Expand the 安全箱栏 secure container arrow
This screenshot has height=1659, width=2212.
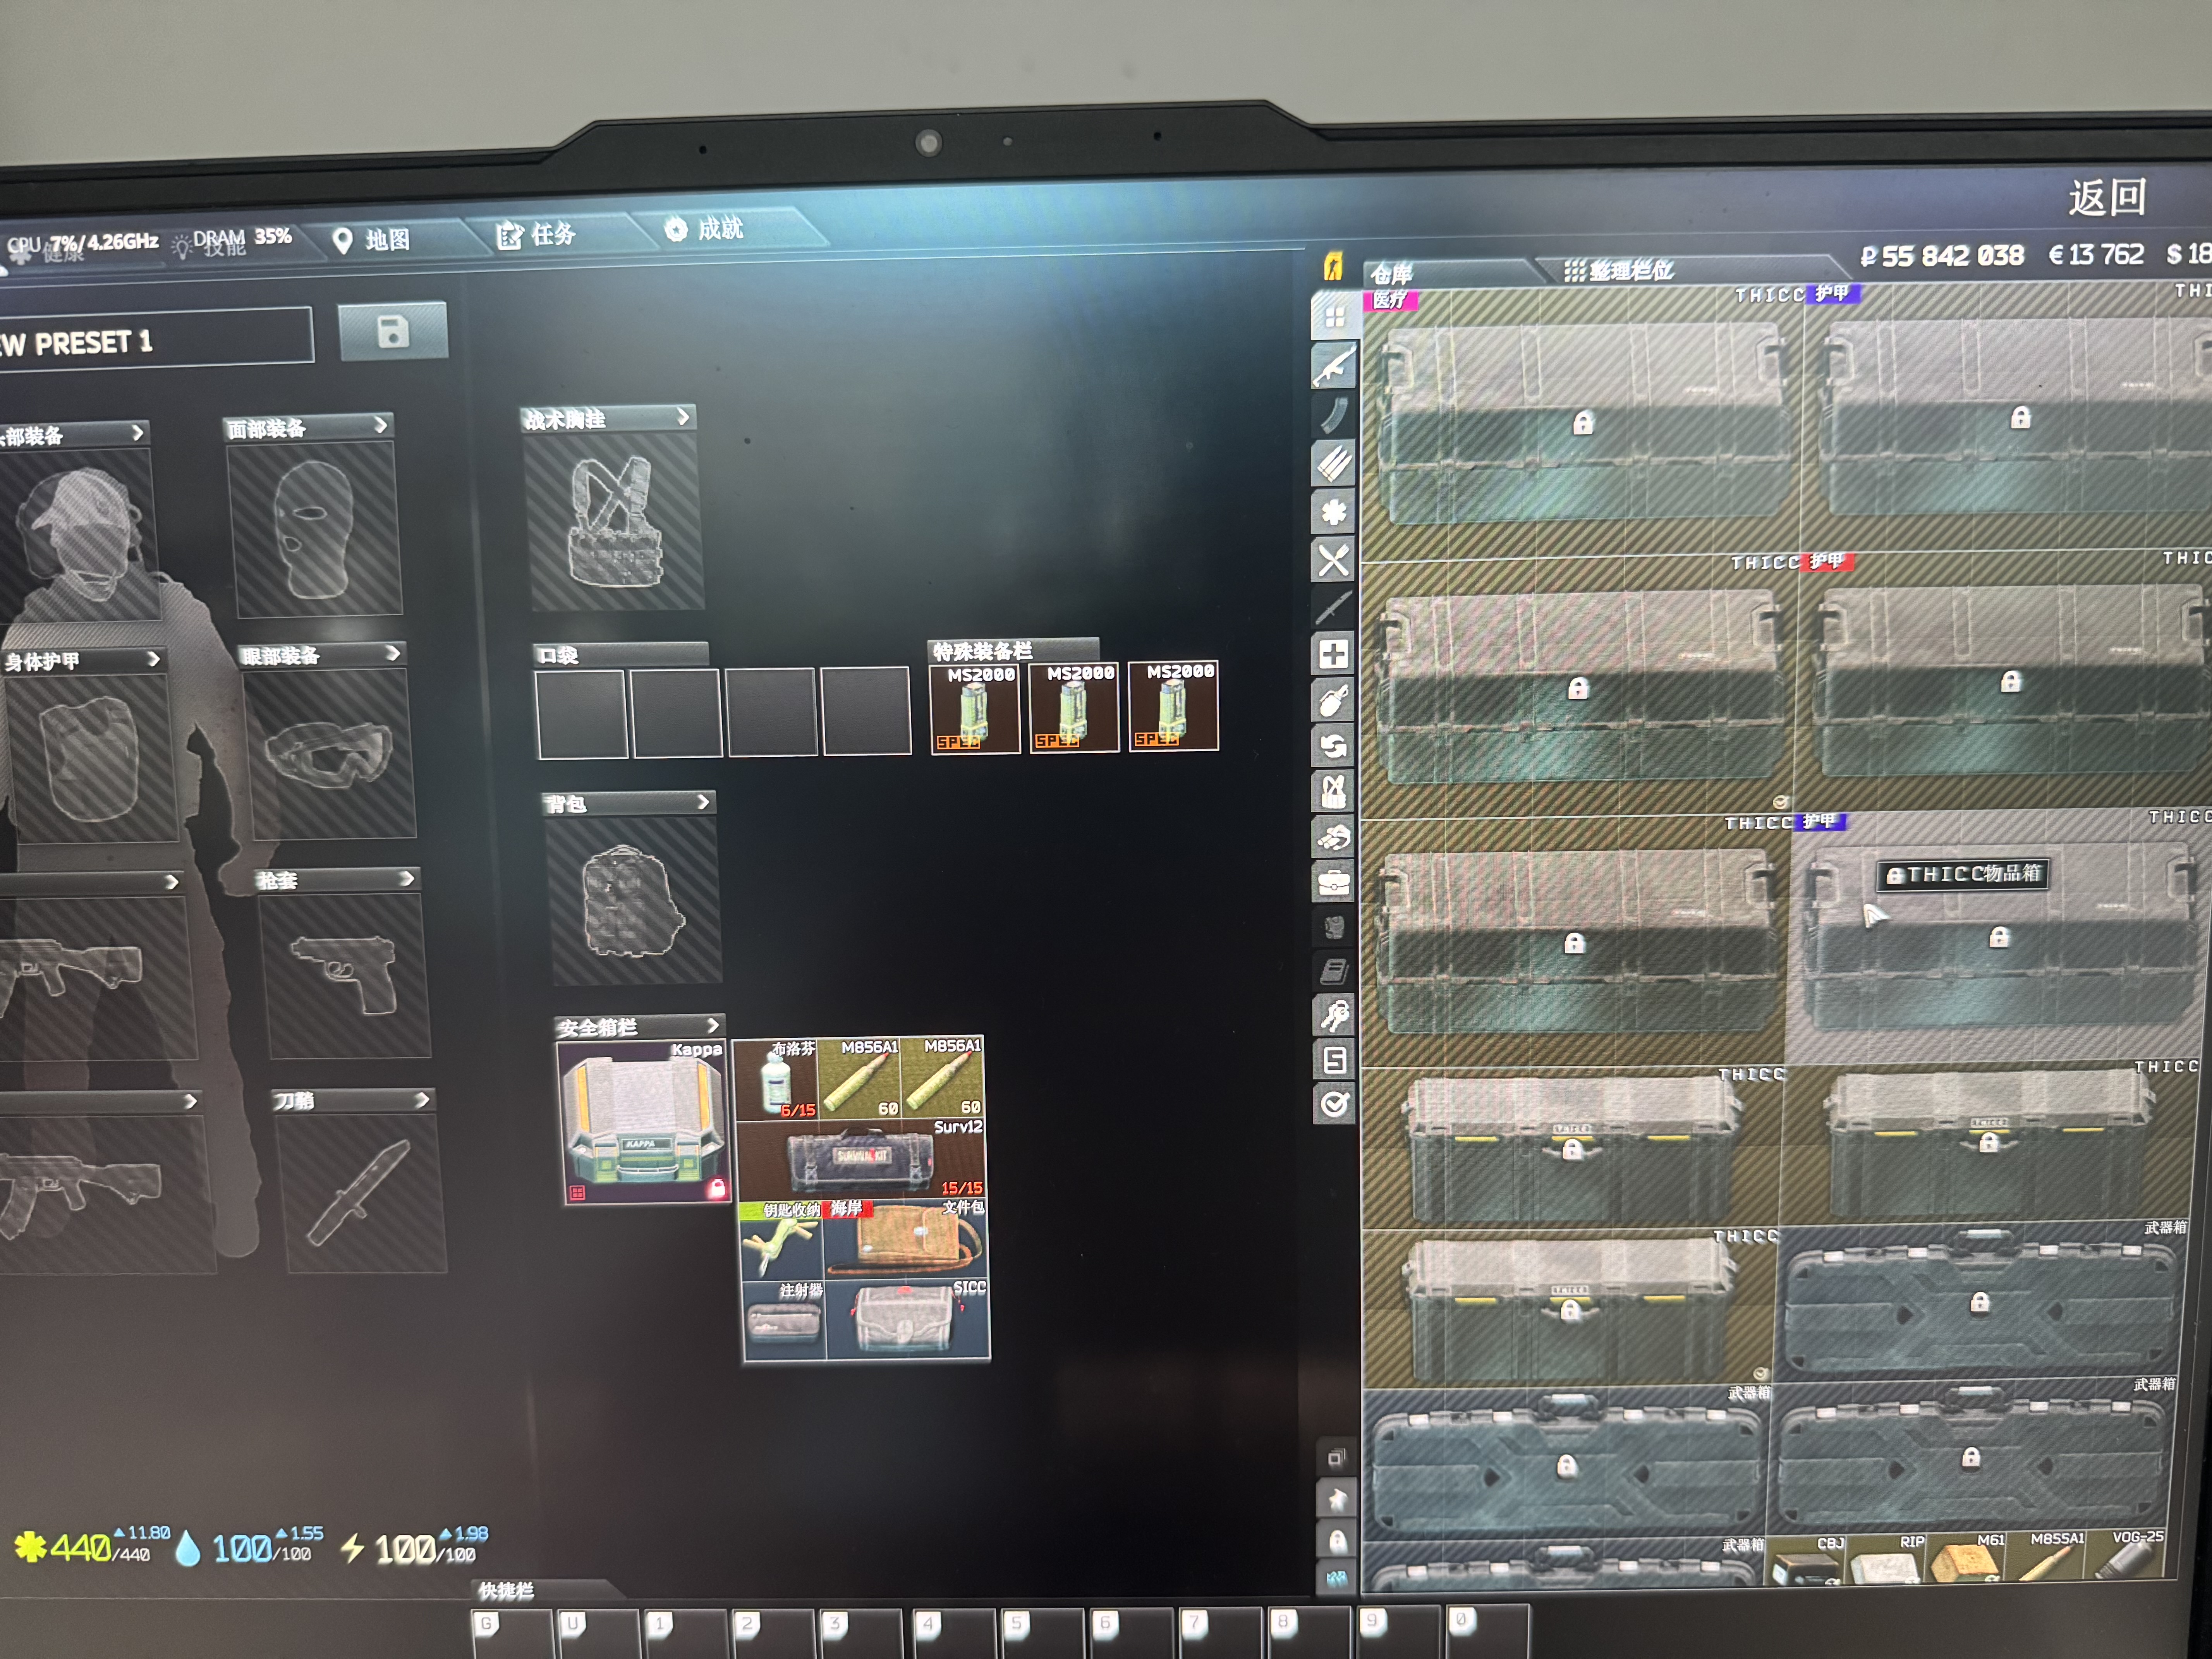[x=713, y=1025]
